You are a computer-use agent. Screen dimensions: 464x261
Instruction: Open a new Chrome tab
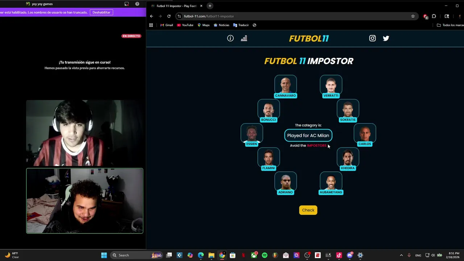pyautogui.click(x=210, y=6)
